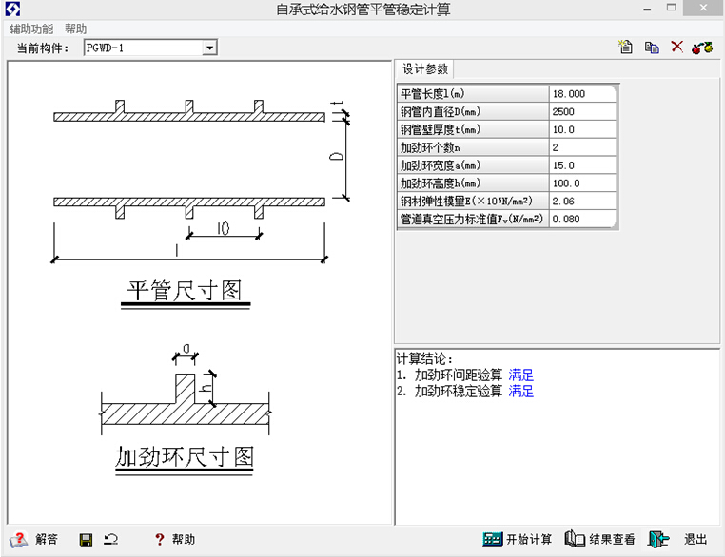Click the undo arrow icon
The height and width of the screenshot is (557, 725).
coord(110,539)
